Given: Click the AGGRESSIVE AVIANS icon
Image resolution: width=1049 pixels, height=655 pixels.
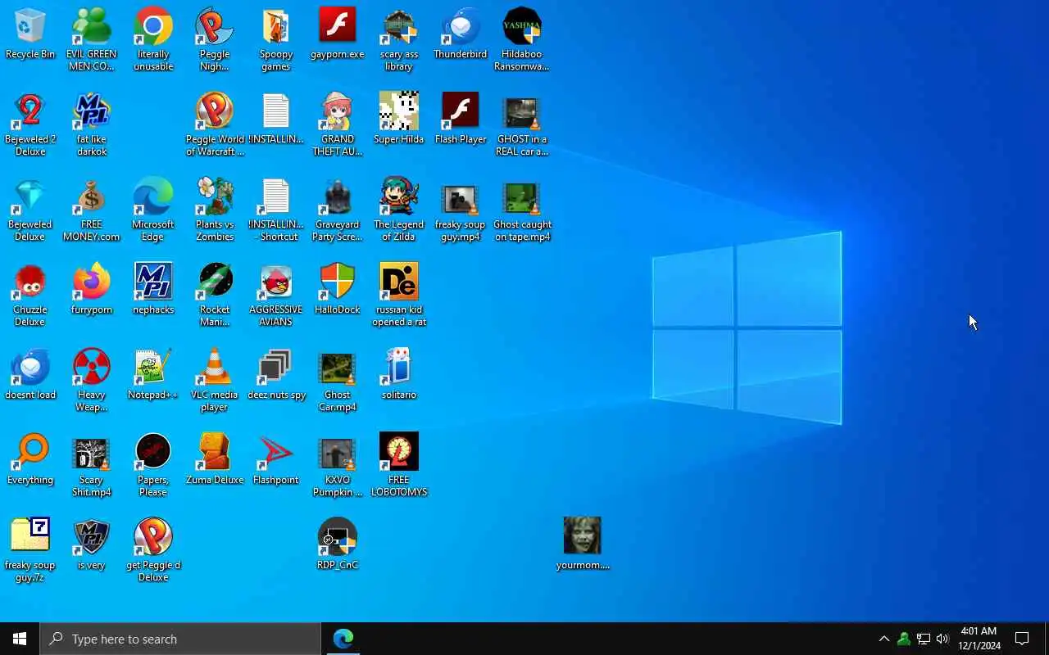Looking at the screenshot, I should point(276,282).
